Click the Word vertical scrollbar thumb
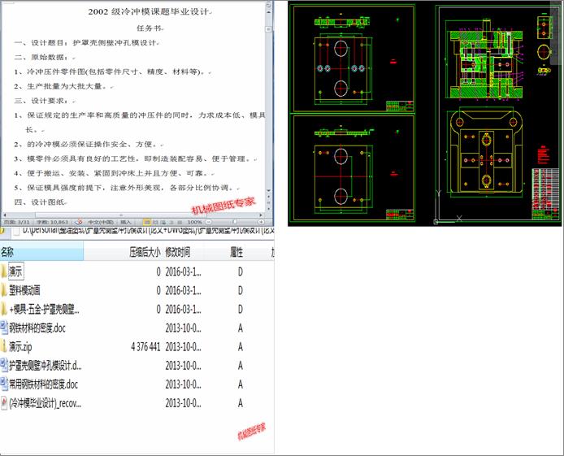The image size is (564, 456). [x=268, y=29]
